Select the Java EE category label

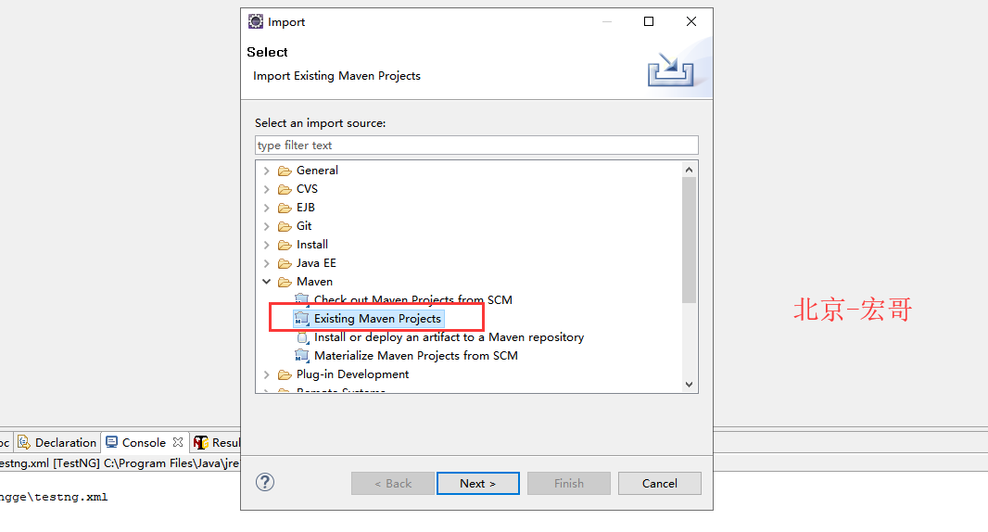click(x=316, y=263)
